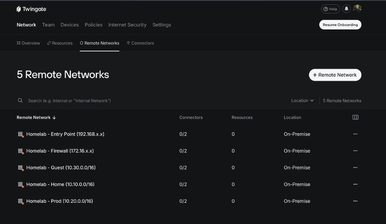
Task: Click the Help button
Action: coord(331,9)
